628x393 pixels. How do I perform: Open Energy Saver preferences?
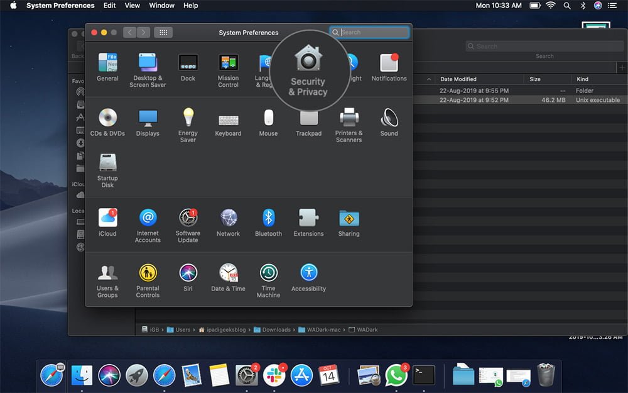pyautogui.click(x=188, y=125)
